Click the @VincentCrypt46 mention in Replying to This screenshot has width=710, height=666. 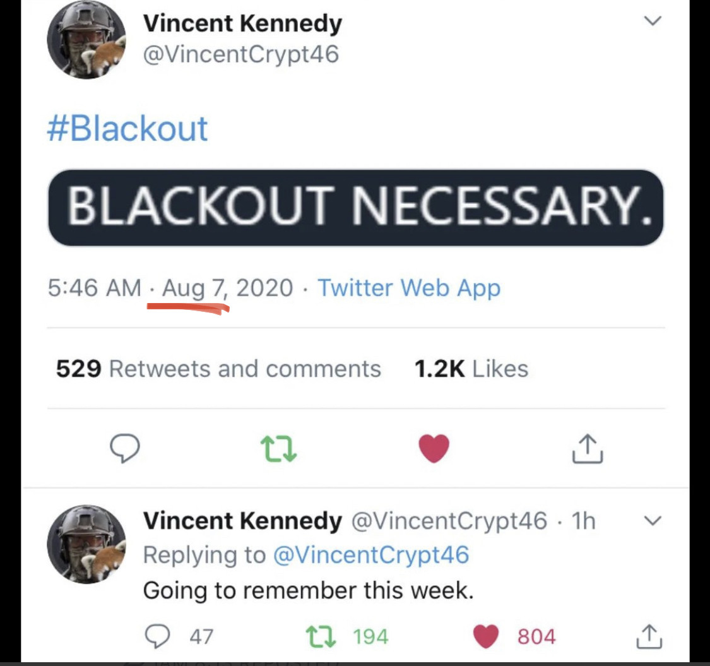[x=371, y=555]
